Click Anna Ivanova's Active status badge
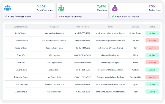The width and height of the screenshot is (165, 104). point(152,92)
